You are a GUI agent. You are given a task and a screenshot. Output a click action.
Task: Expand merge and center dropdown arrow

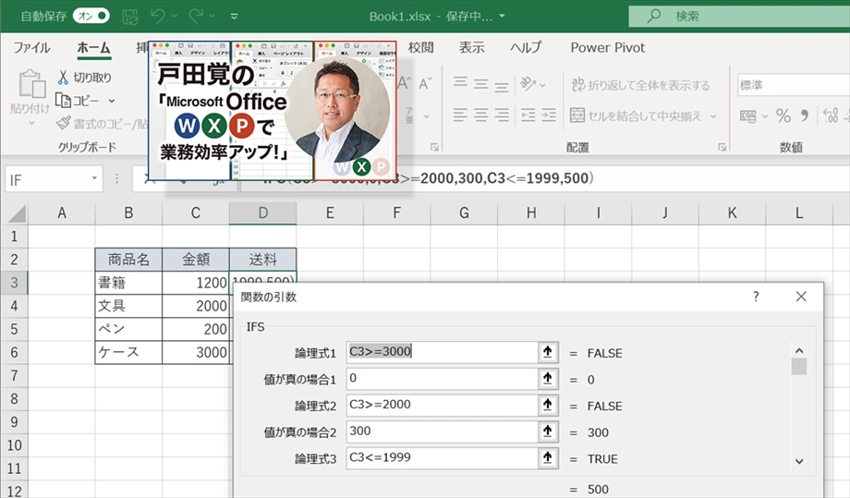[713, 116]
